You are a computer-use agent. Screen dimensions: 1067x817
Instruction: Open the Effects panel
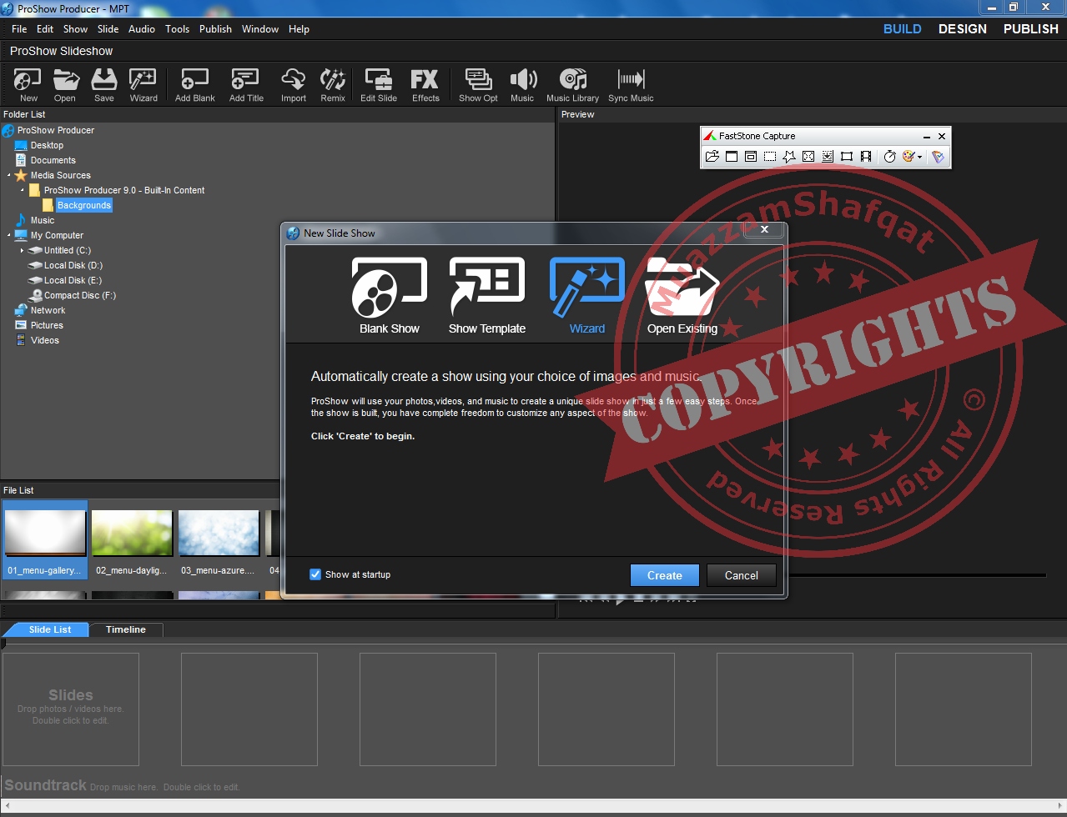click(425, 83)
